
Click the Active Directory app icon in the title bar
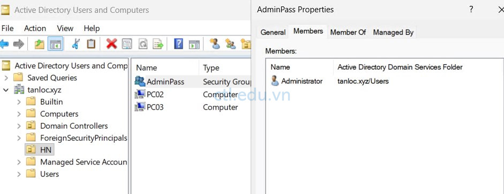tap(5, 10)
